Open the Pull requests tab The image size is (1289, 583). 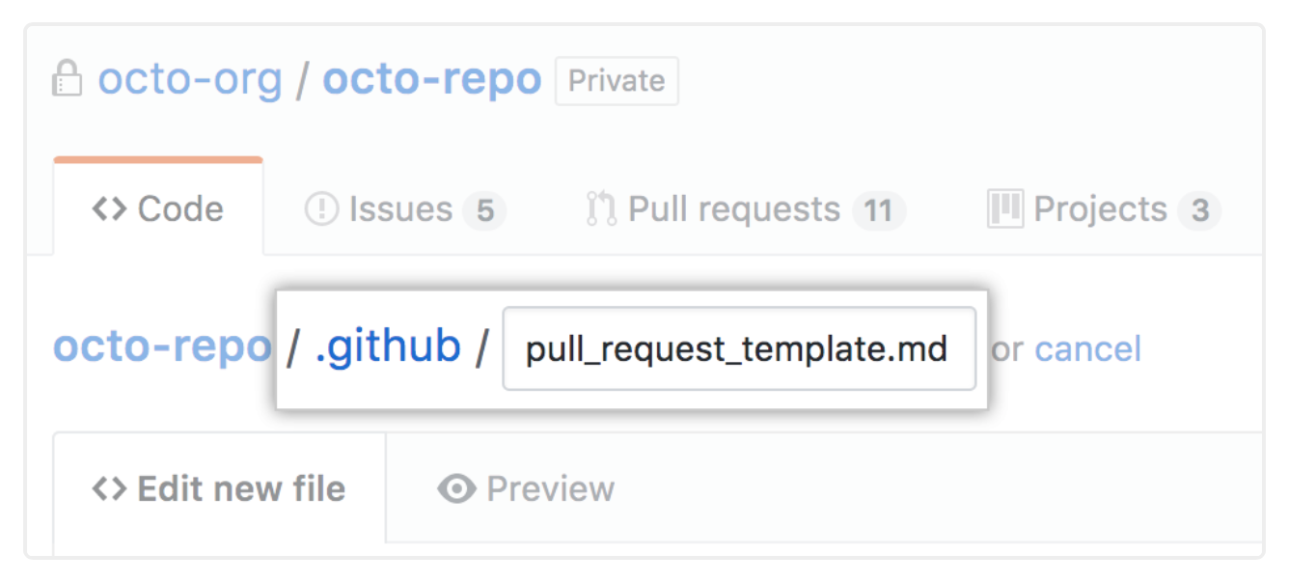747,209
